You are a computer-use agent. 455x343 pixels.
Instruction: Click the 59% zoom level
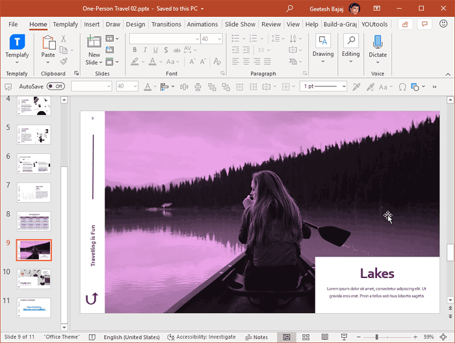(428, 337)
